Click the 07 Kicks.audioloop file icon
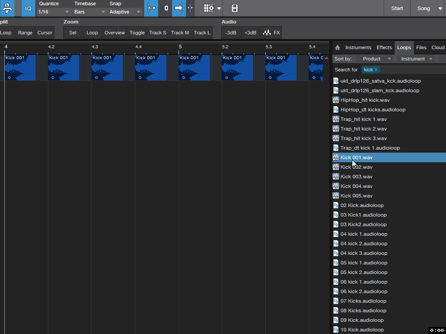This screenshot has height=334, width=446. pyautogui.click(x=336, y=301)
